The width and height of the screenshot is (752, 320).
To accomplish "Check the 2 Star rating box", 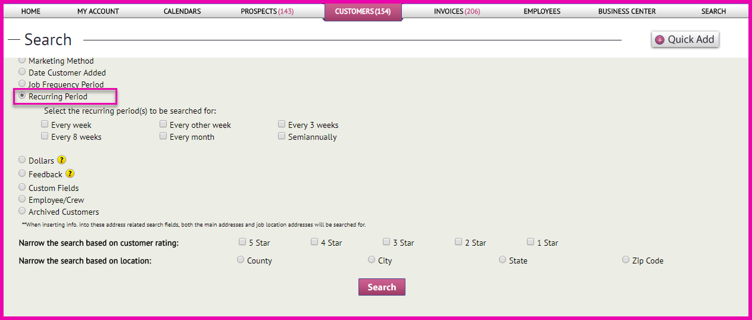I will [x=458, y=241].
